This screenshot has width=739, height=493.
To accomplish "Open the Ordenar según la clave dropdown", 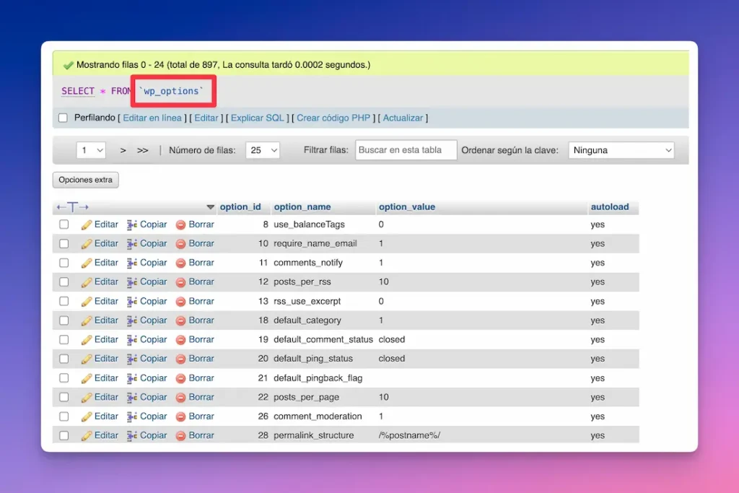I will pos(621,149).
